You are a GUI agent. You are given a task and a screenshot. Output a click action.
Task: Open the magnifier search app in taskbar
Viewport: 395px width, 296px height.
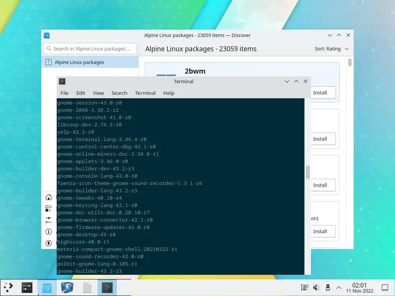point(67,288)
